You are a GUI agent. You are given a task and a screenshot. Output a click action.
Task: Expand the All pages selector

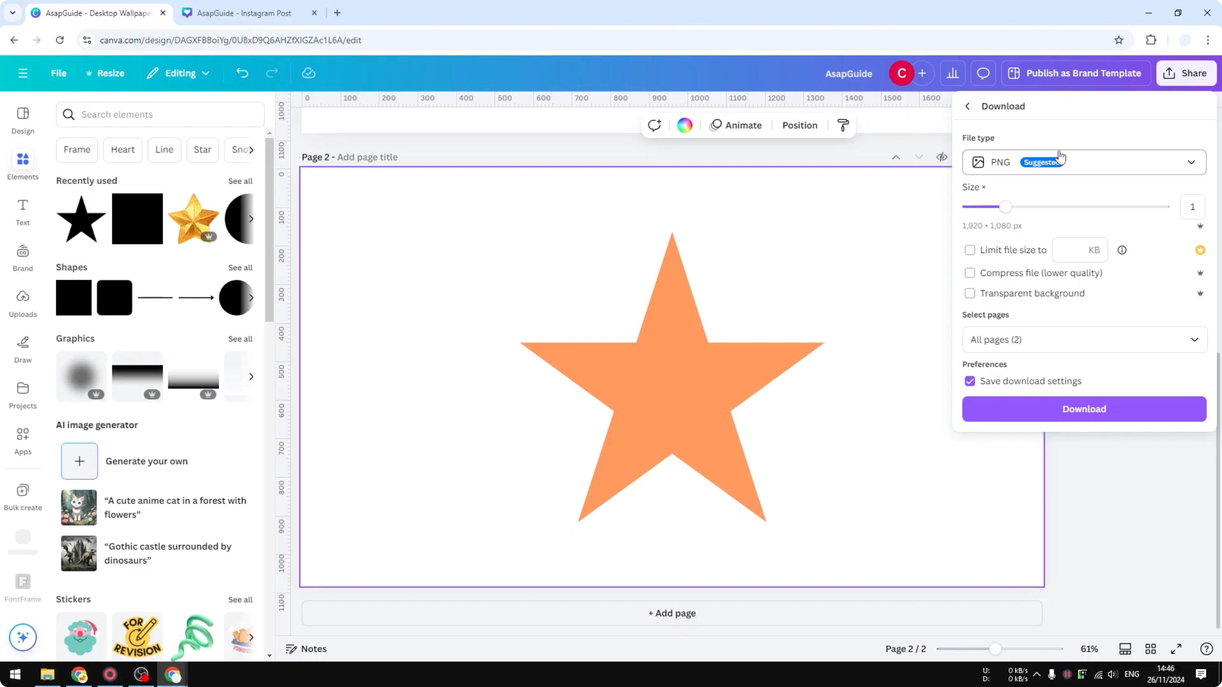[1084, 340]
